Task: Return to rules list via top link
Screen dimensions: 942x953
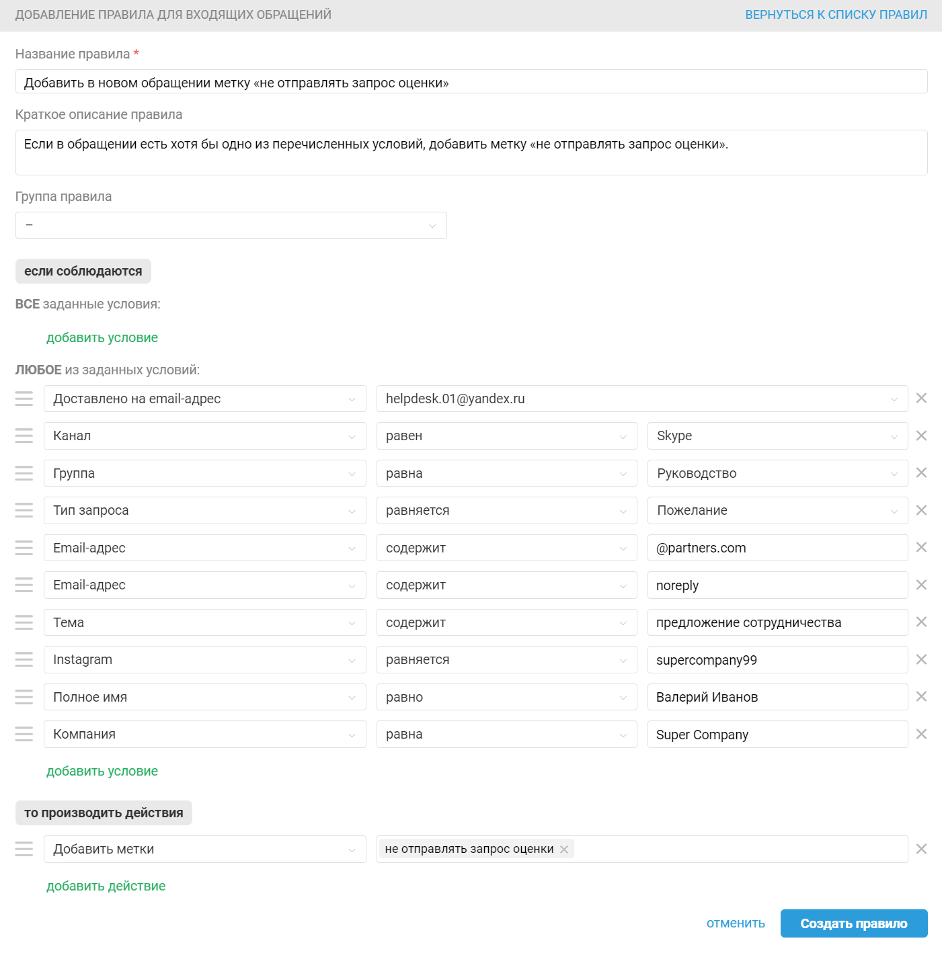Action: tap(836, 15)
